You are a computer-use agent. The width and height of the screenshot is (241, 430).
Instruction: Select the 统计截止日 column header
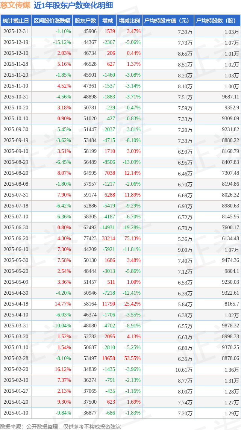point(16,21)
